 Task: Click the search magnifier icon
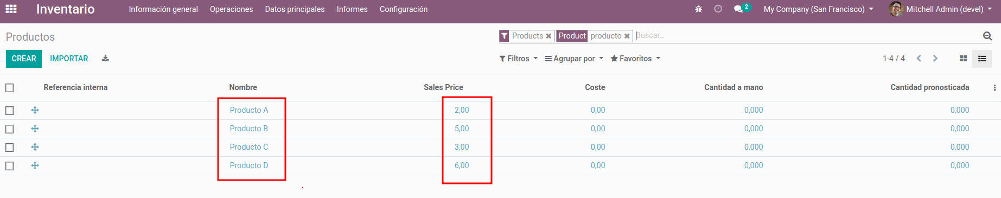coord(987,36)
